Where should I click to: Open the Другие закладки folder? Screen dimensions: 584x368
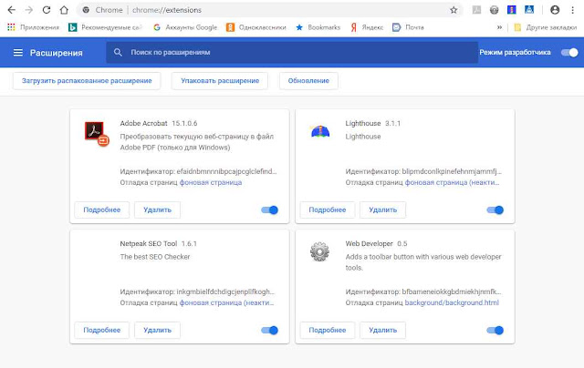[x=546, y=27]
